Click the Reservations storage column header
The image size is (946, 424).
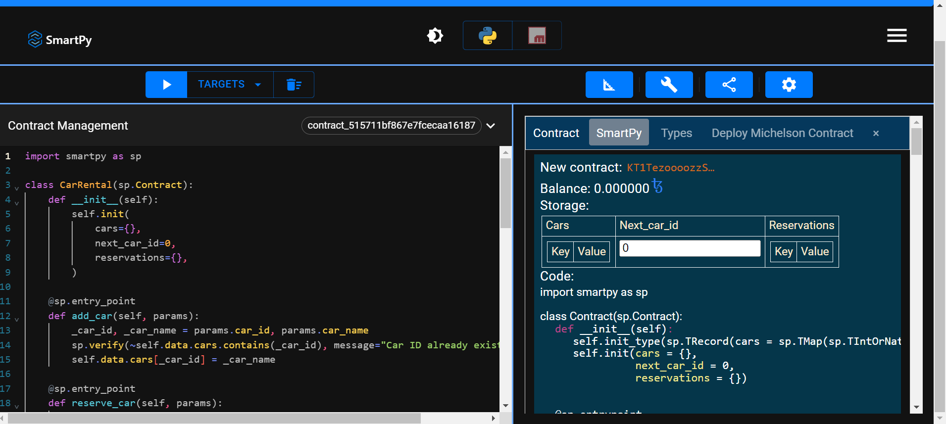[801, 226]
